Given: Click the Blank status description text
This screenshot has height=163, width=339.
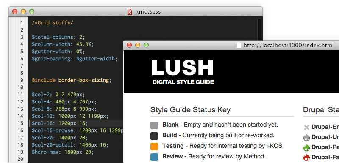Looking at the screenshot, I should click(x=220, y=125).
